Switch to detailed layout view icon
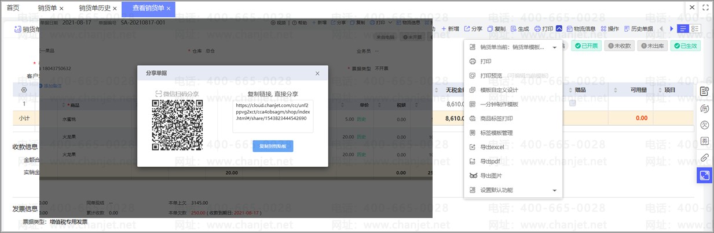714x233 pixels. coord(695,28)
